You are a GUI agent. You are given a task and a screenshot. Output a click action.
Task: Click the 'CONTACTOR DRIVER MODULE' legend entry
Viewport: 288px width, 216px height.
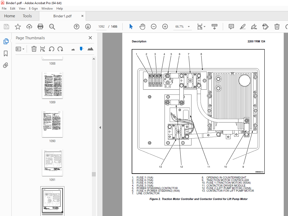[x=226, y=185]
